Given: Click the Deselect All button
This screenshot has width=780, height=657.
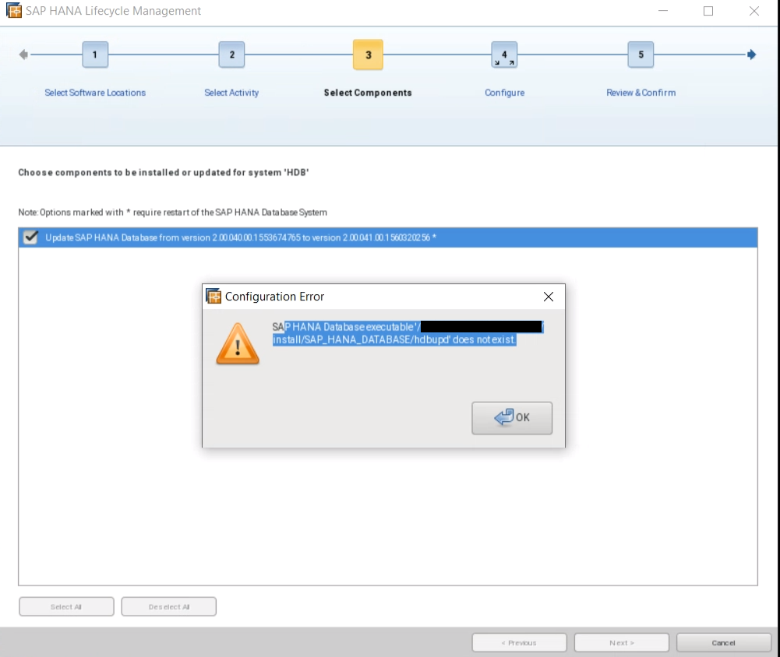Looking at the screenshot, I should 168,607.
